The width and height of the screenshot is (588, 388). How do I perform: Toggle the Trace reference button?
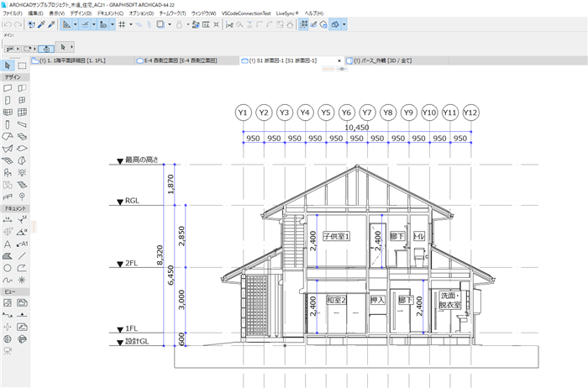[160, 24]
